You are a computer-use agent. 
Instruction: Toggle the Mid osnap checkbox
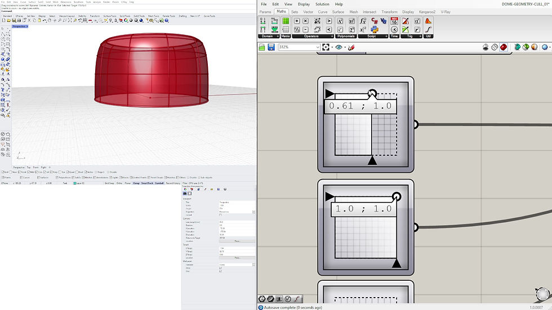29,172
